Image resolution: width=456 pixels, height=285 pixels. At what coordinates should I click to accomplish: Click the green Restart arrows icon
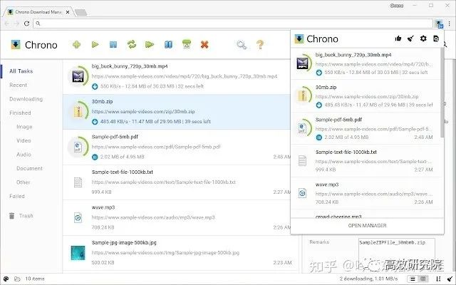click(x=131, y=44)
